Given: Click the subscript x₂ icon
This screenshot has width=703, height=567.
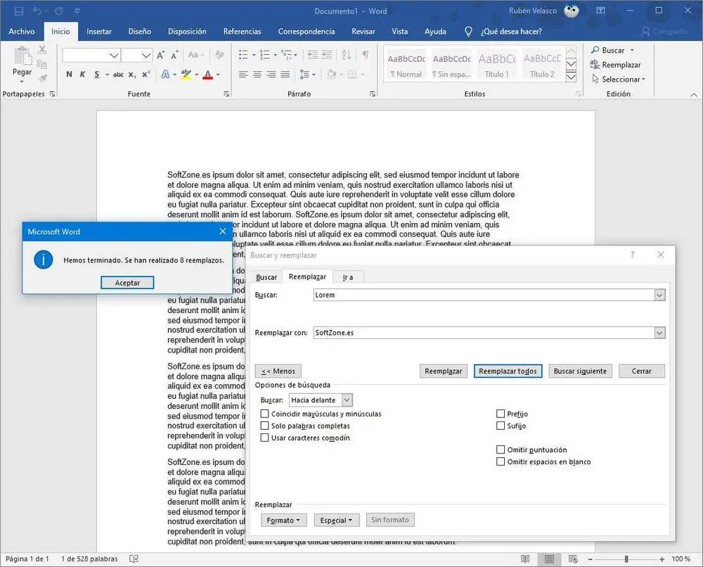Looking at the screenshot, I should pyautogui.click(x=132, y=75).
